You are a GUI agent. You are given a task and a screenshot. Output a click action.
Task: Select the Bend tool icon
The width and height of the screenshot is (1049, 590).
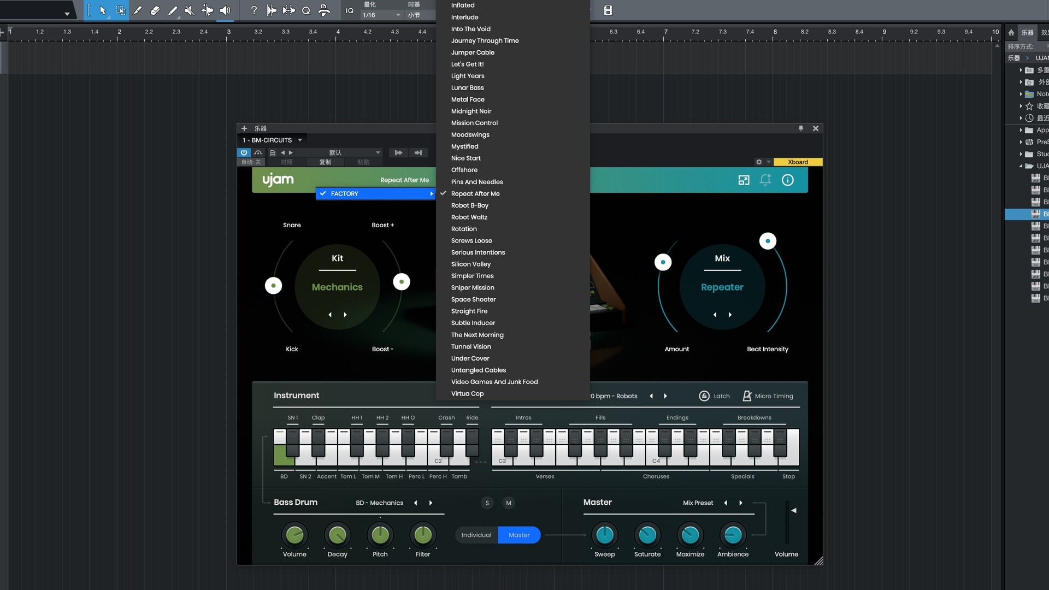pos(207,10)
